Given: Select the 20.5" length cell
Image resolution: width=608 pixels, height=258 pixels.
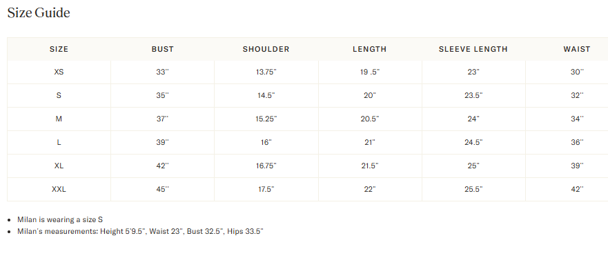Looking at the screenshot, I should [370, 119].
